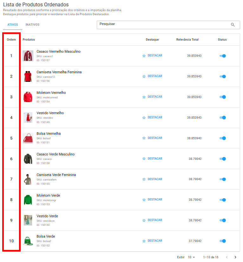
Task: Switch to the ATIVOS tab
Action: pyautogui.click(x=13, y=25)
